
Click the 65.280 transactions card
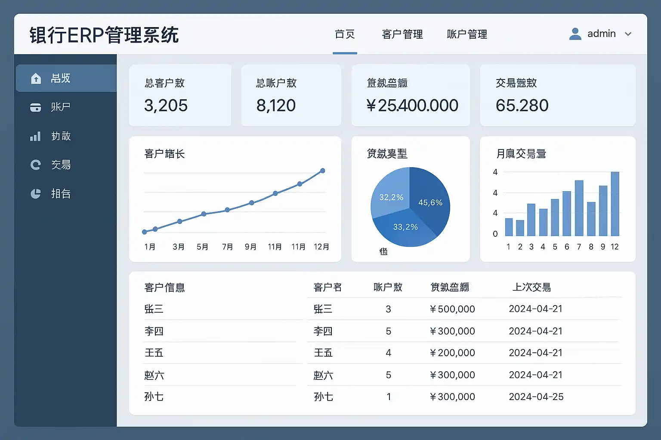pos(557,95)
